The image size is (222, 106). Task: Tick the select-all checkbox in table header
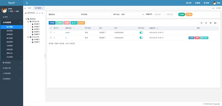[51, 28]
